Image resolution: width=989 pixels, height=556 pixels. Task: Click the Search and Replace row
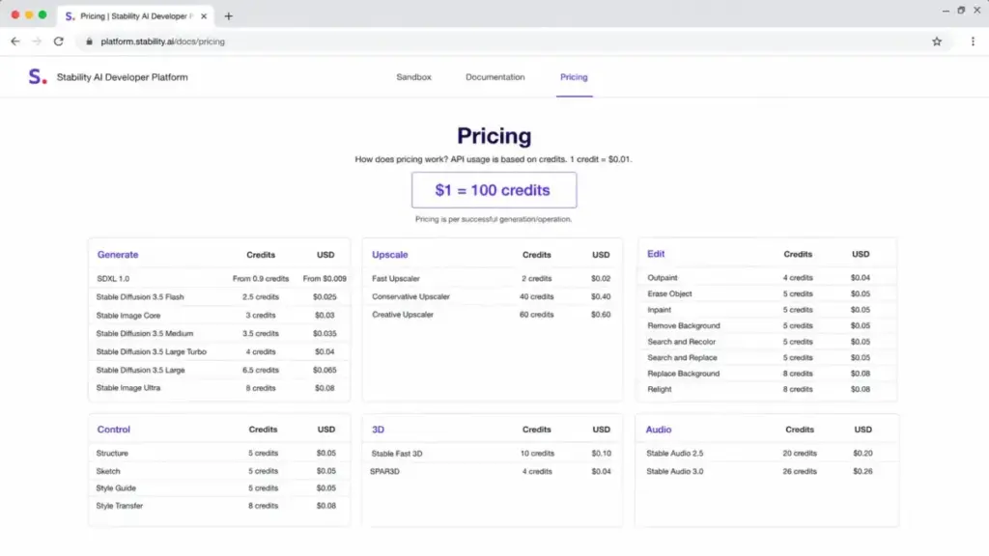767,357
